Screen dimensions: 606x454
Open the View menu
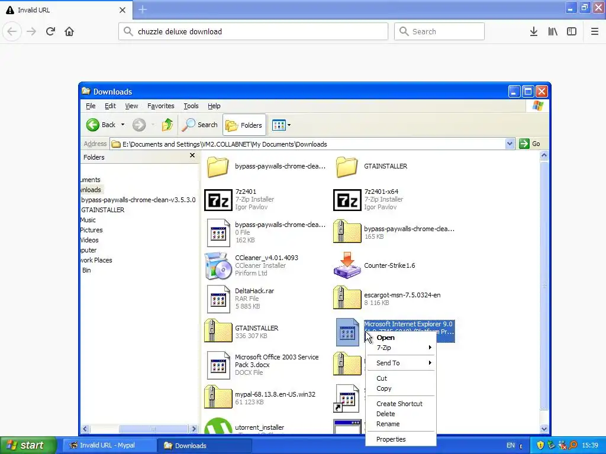click(x=131, y=106)
